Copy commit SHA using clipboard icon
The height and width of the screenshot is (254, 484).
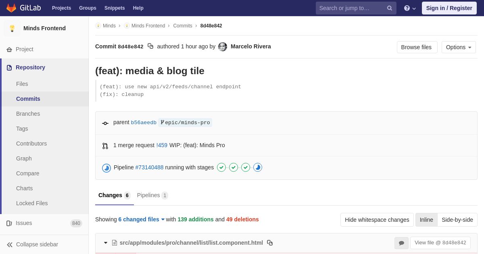(x=150, y=46)
